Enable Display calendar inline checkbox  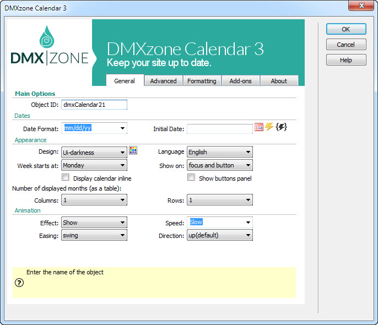[66, 177]
